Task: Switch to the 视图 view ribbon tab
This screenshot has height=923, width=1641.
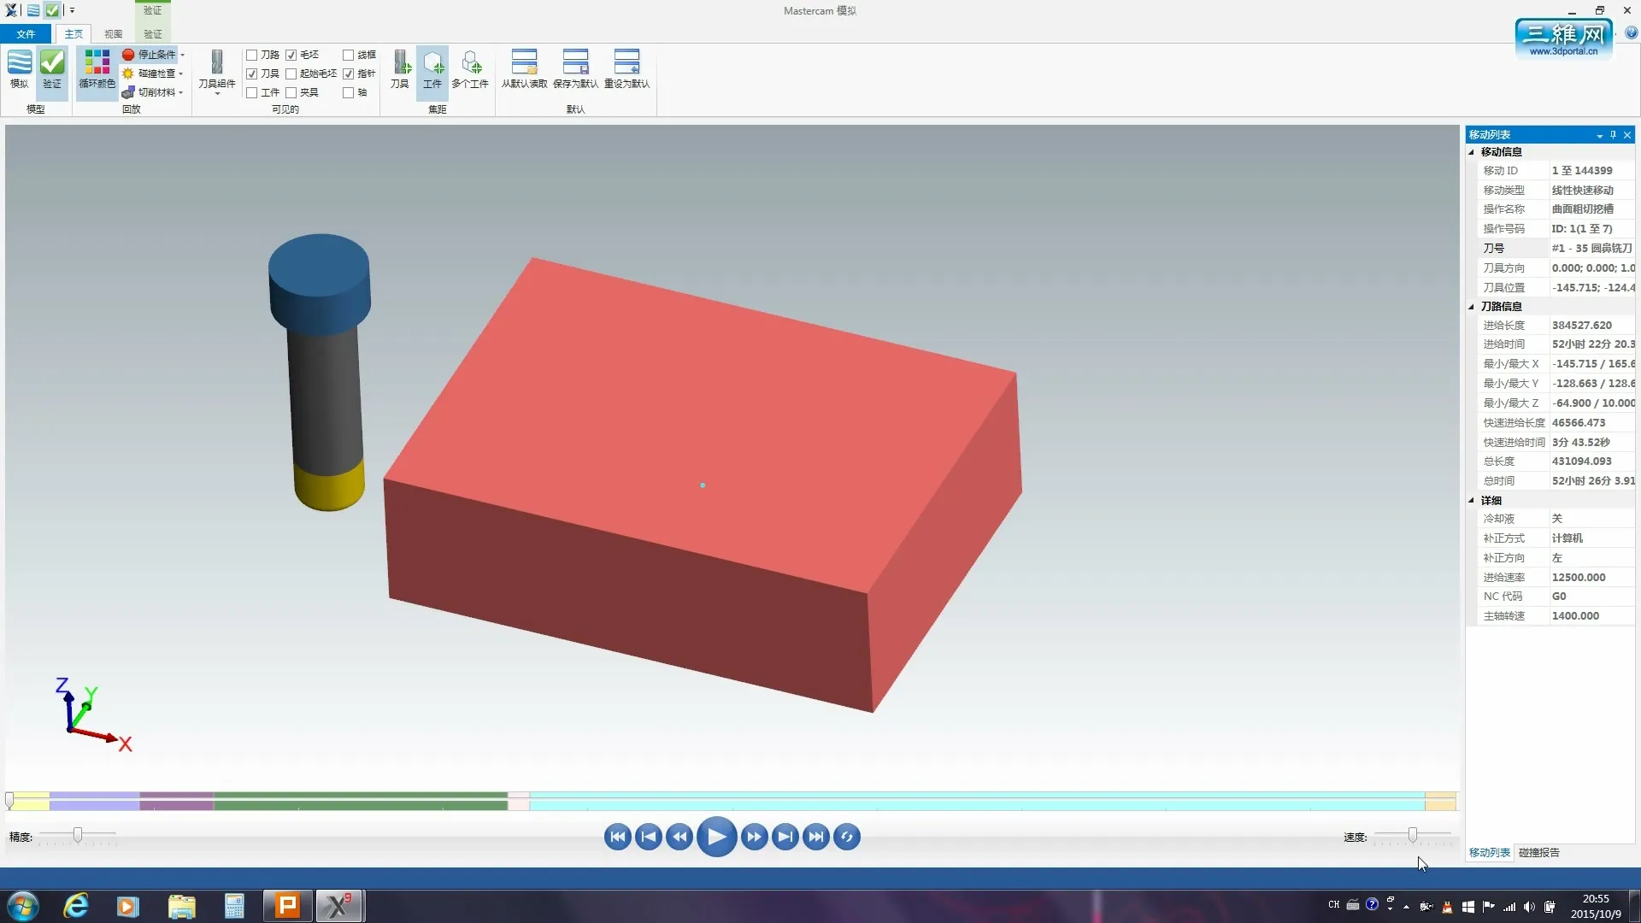Action: (x=113, y=34)
